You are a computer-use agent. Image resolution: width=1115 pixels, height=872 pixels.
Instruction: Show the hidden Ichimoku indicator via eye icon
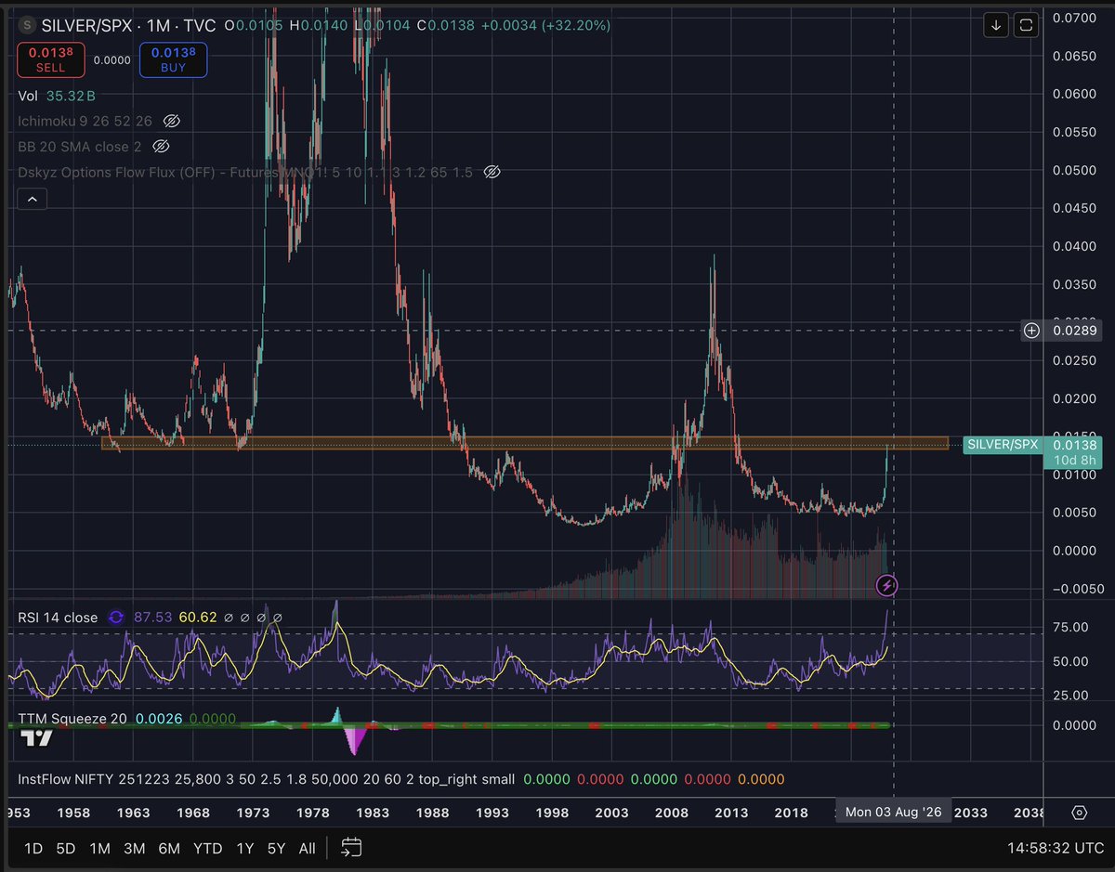(170, 121)
